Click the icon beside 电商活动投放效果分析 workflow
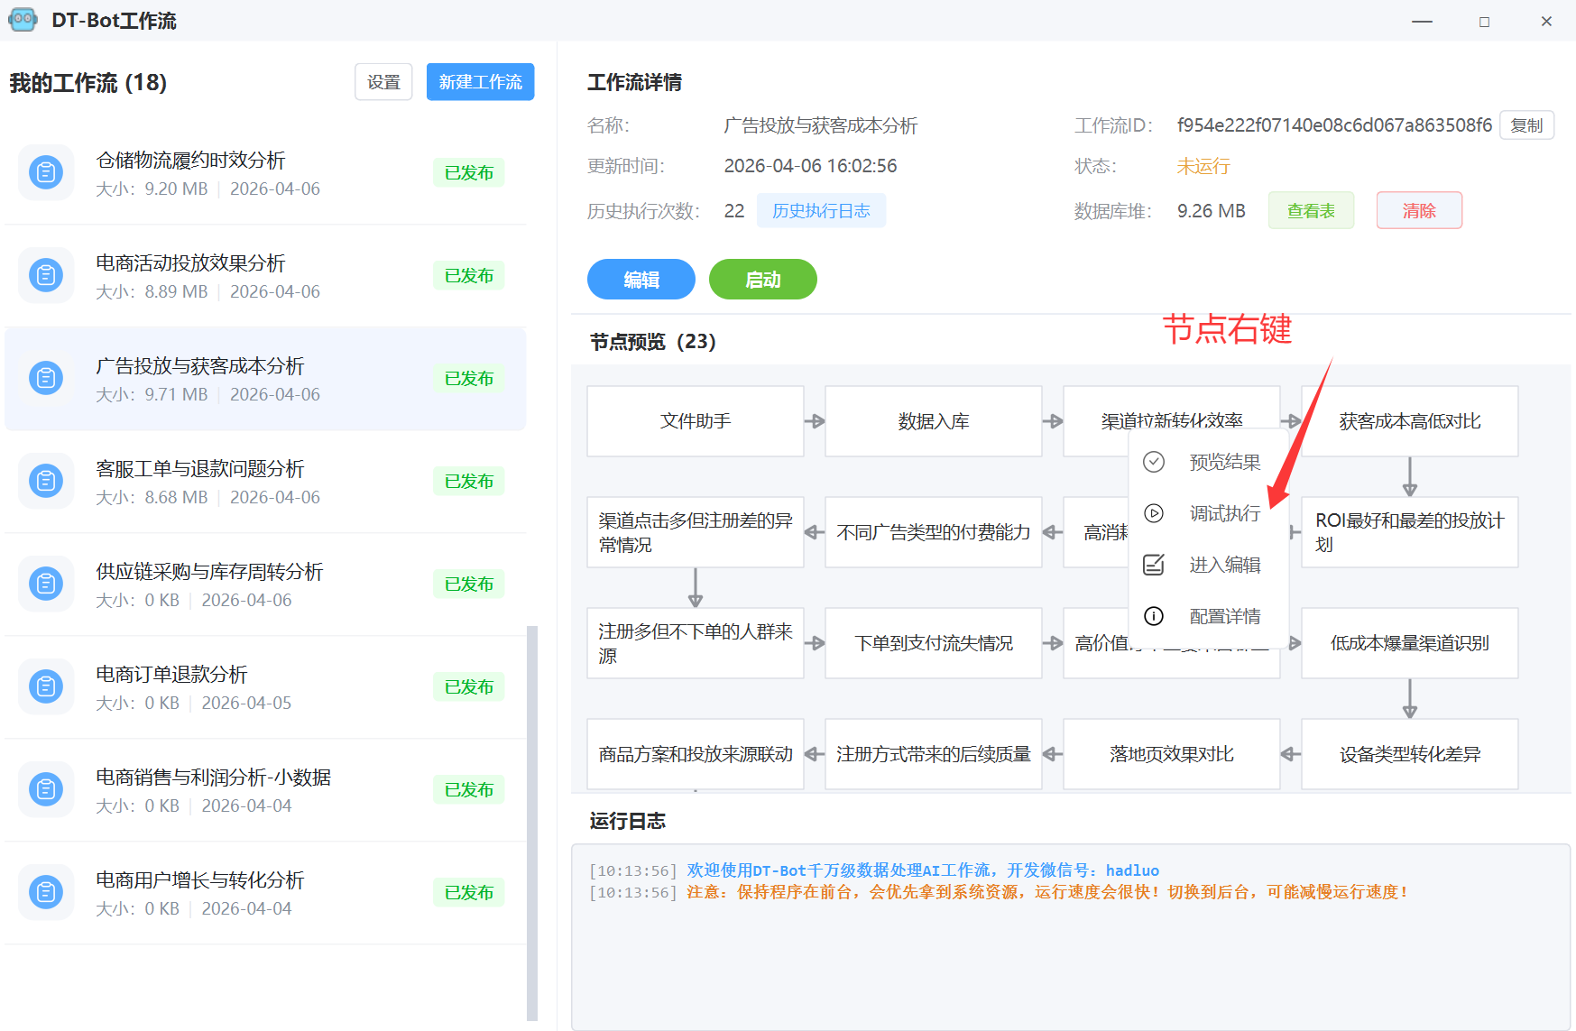 coord(46,275)
